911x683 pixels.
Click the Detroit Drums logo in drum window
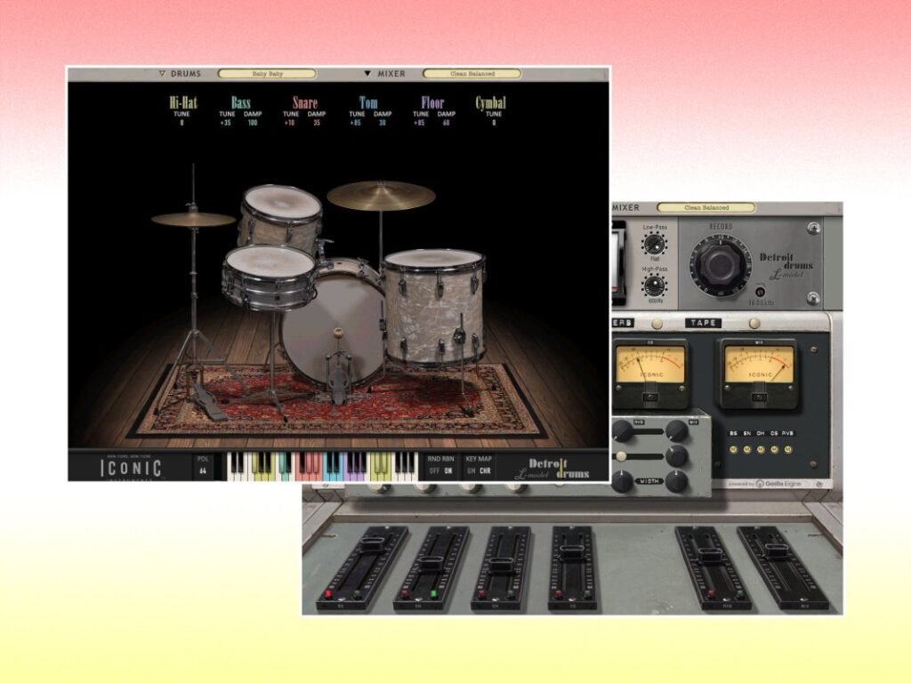tap(552, 469)
